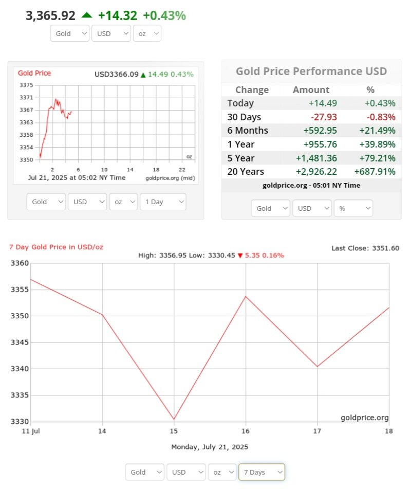Click the 20 Years row label
This screenshot has width=411, height=489.
point(246,171)
